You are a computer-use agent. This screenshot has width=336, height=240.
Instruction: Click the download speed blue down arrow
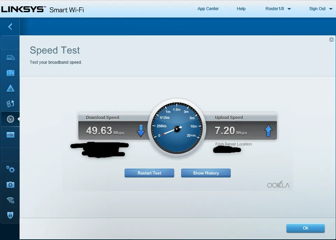click(141, 131)
